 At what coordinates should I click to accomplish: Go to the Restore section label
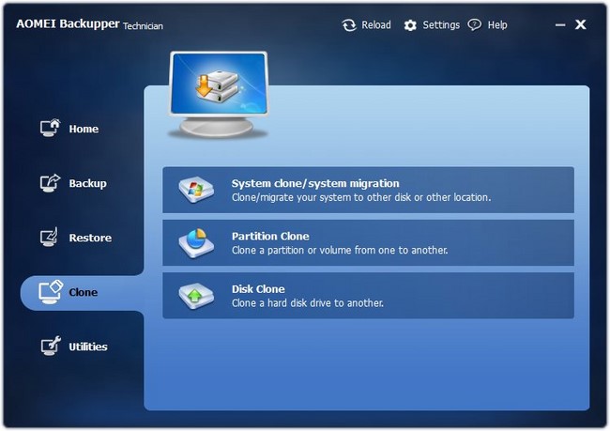click(90, 239)
